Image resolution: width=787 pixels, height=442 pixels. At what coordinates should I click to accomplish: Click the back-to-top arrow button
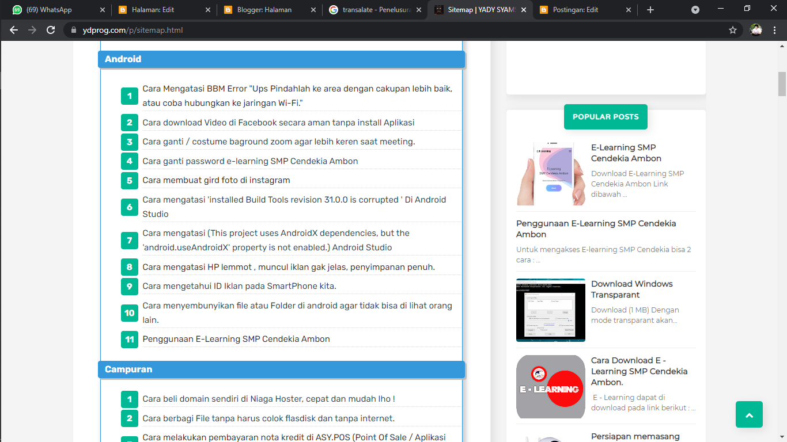749,414
